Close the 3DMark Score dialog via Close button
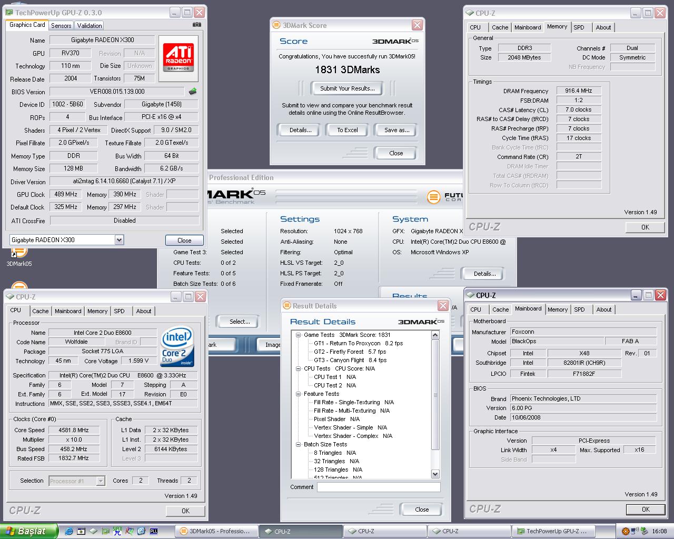 point(396,153)
